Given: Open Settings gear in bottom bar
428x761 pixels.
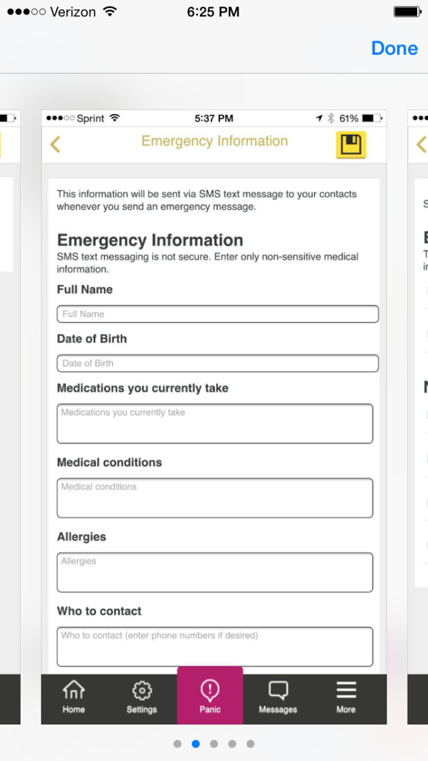Looking at the screenshot, I should (141, 697).
